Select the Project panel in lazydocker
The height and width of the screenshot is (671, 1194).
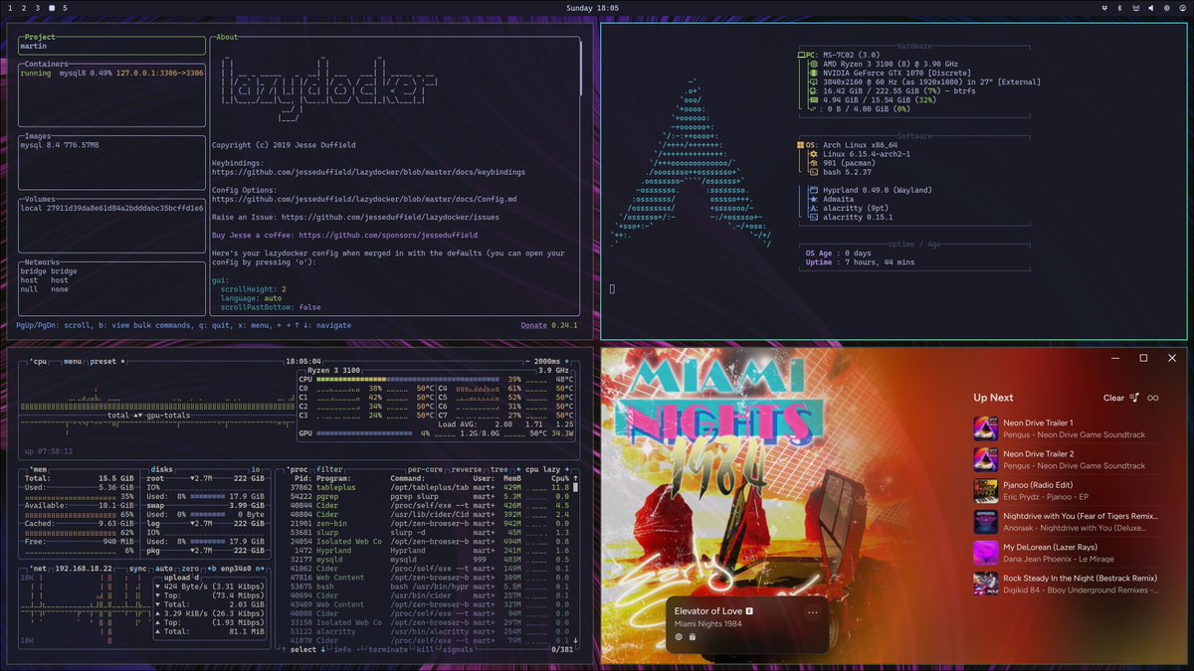coord(110,46)
